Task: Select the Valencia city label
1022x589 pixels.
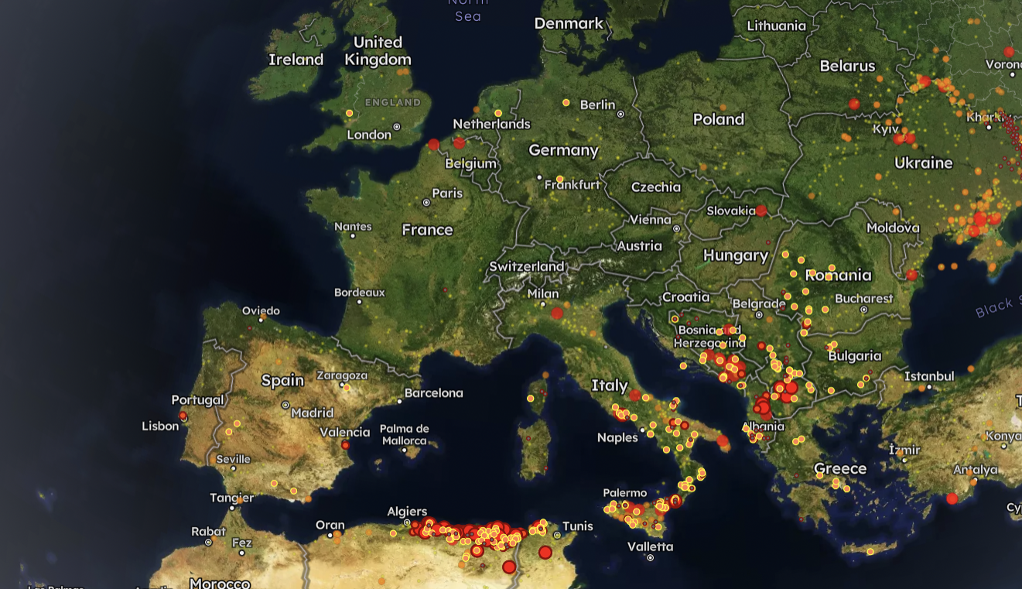Action: click(x=344, y=433)
